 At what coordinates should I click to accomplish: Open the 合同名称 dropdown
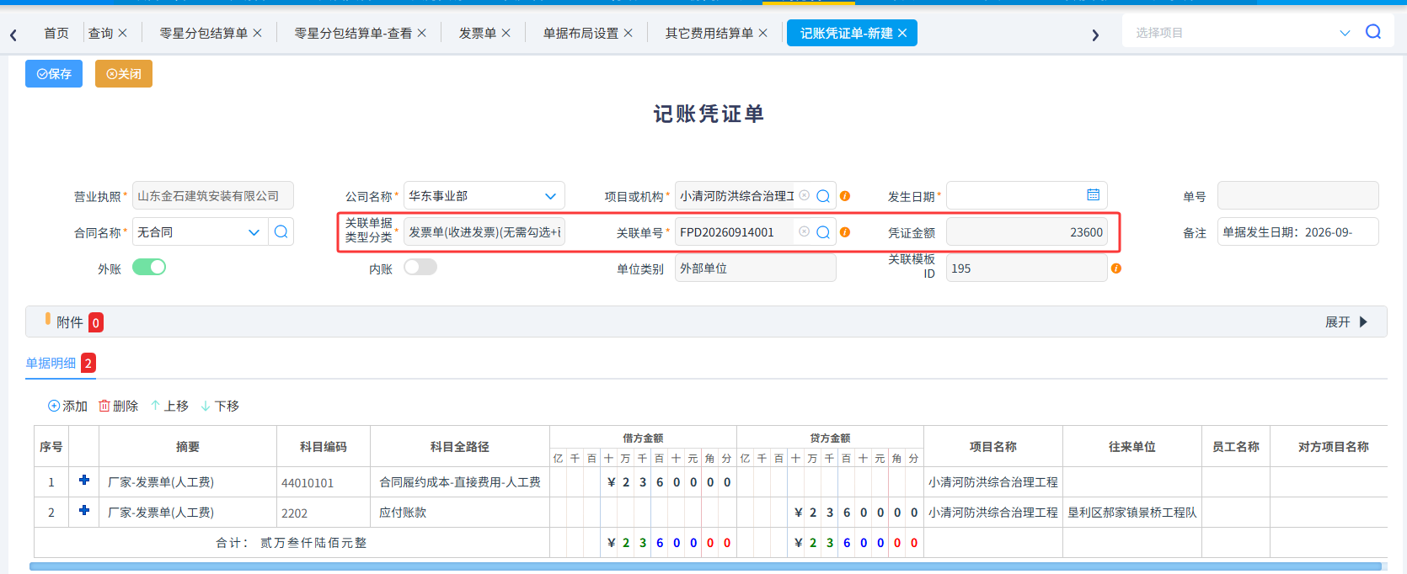[254, 232]
